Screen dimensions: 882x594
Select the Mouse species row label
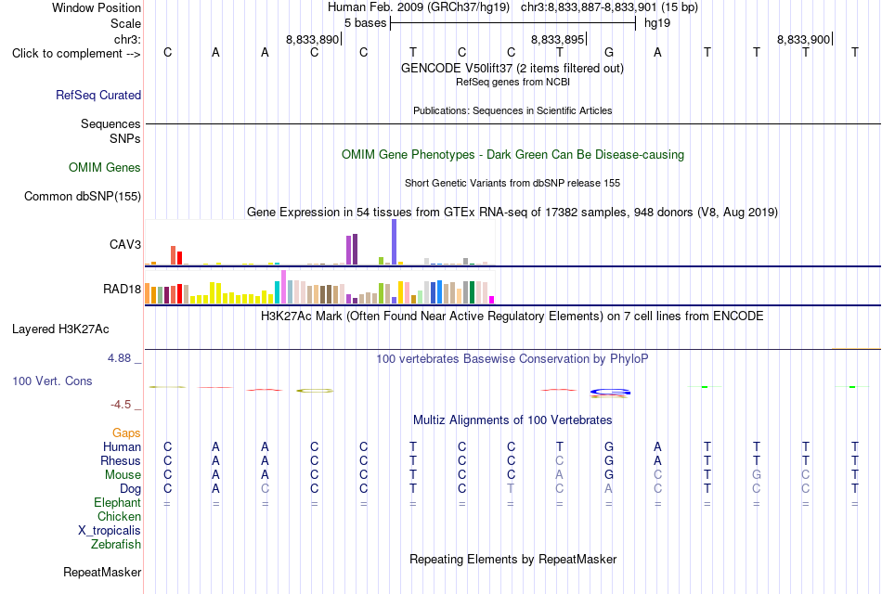coord(123,475)
